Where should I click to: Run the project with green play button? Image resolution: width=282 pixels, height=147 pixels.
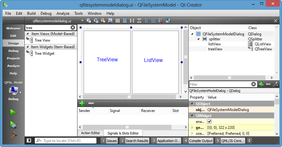click(13, 113)
